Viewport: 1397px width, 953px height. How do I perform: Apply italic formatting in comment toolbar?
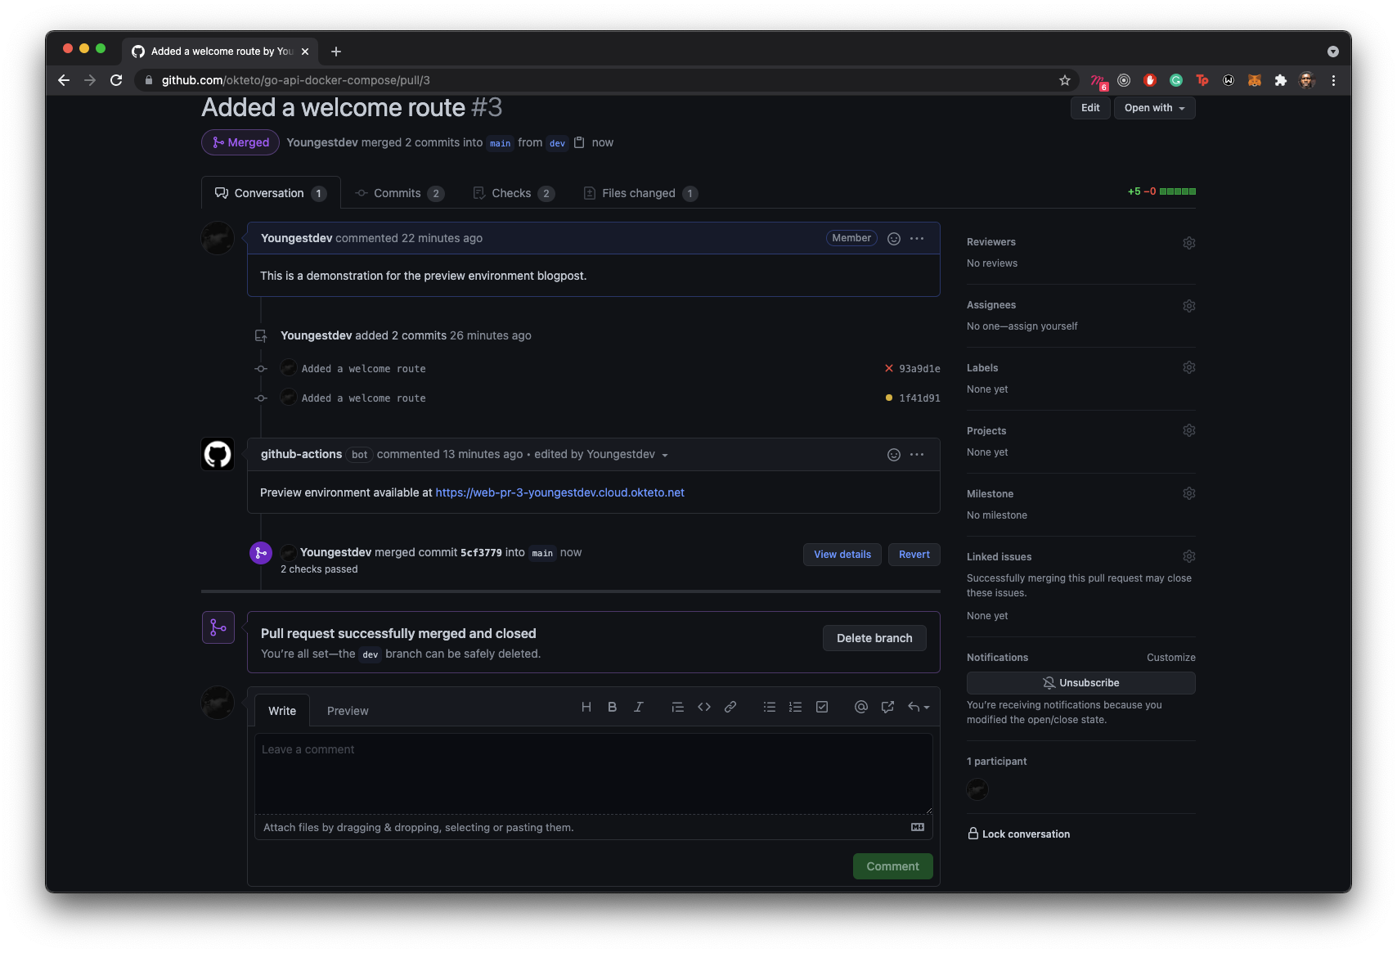pyautogui.click(x=639, y=707)
